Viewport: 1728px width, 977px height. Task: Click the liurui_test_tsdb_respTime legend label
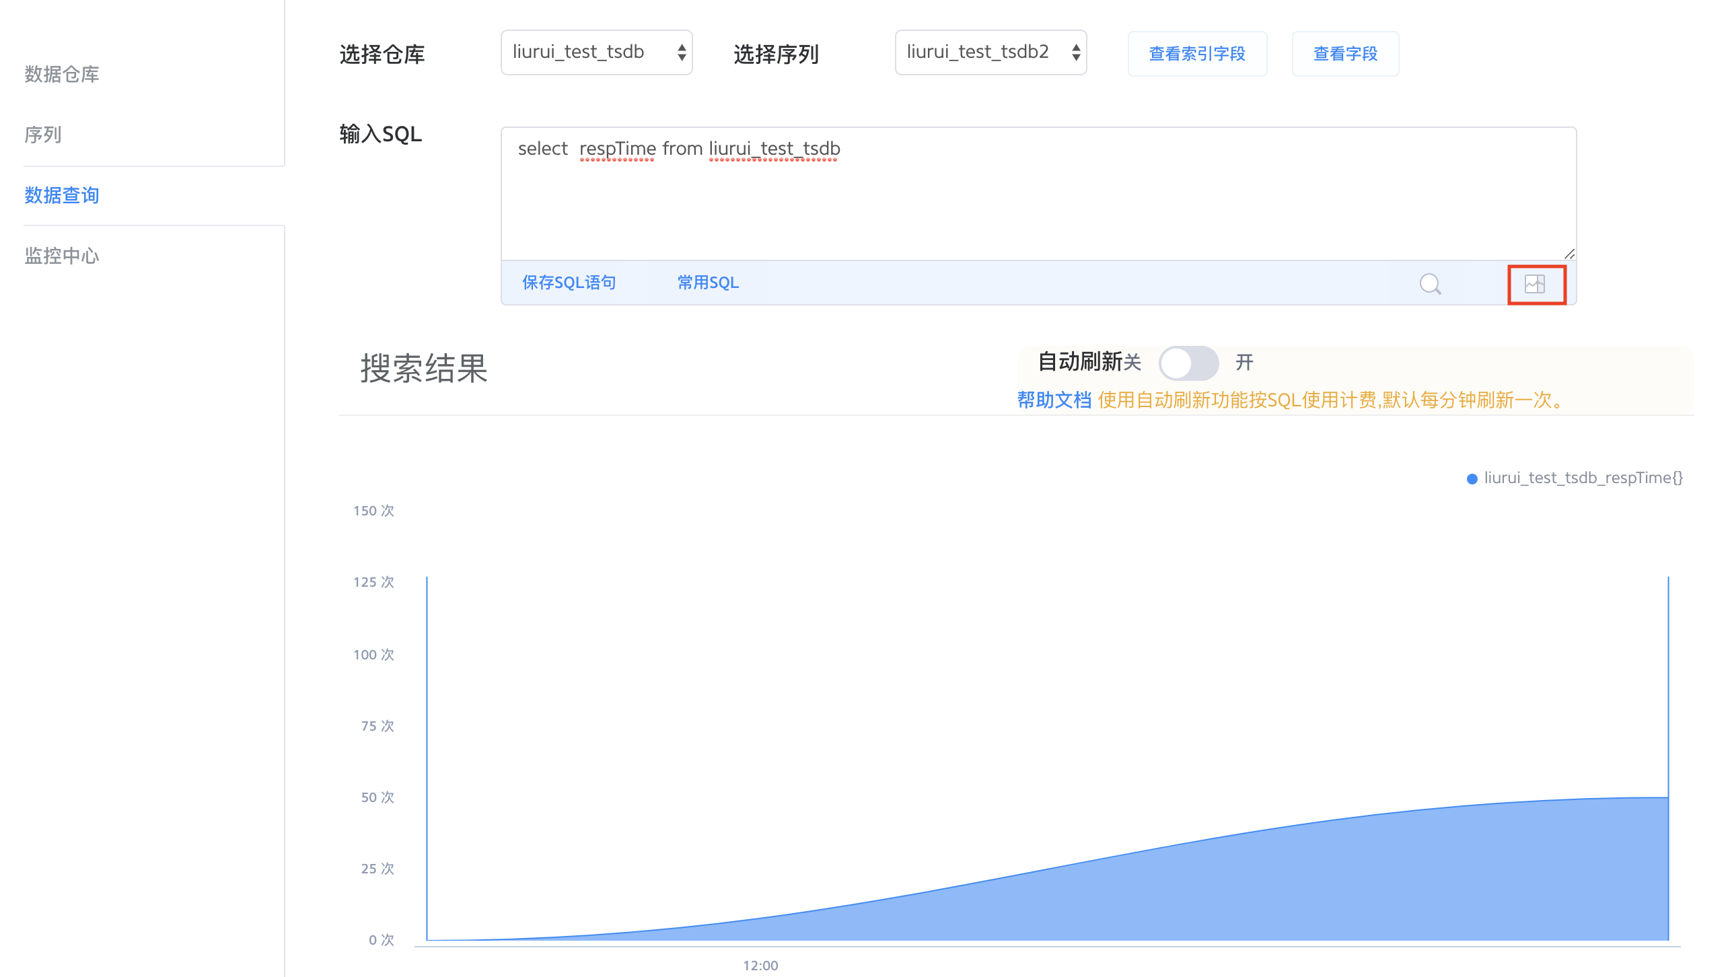click(1583, 478)
